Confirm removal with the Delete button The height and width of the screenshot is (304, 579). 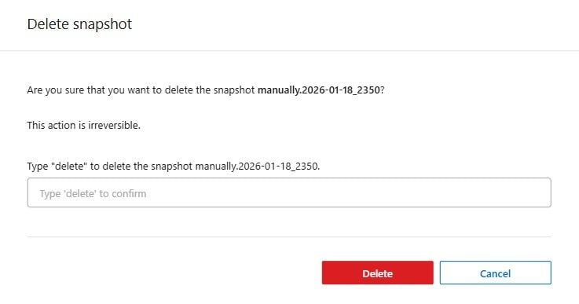click(x=377, y=273)
